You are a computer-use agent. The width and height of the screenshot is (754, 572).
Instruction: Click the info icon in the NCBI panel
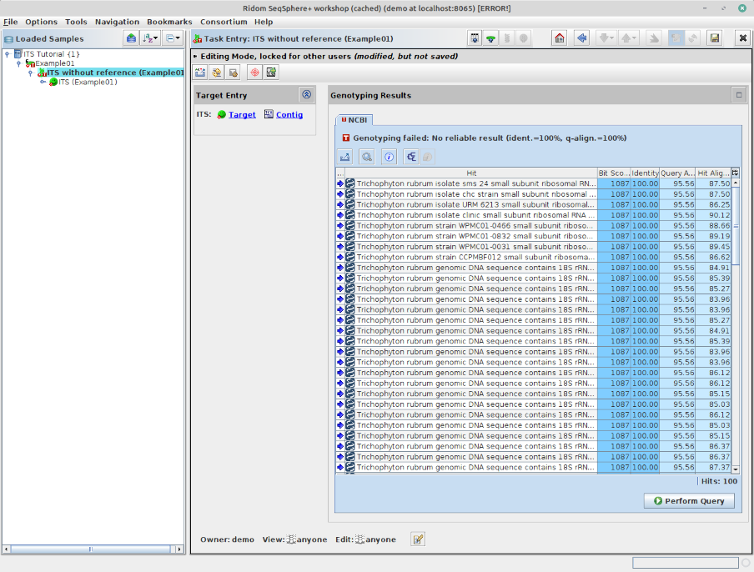[x=389, y=157]
